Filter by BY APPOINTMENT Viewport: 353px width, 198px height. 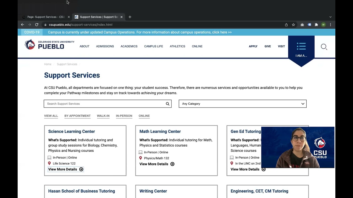pyautogui.click(x=77, y=116)
